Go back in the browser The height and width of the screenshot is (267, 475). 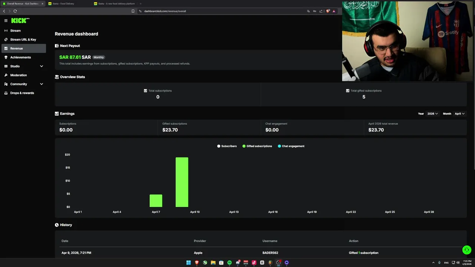click(x=4, y=11)
